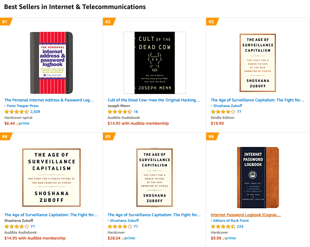The height and width of the screenshot is (247, 310).
Task: Open the Personal Internet Address & Password Logbook cover
Action: [x=51, y=63]
